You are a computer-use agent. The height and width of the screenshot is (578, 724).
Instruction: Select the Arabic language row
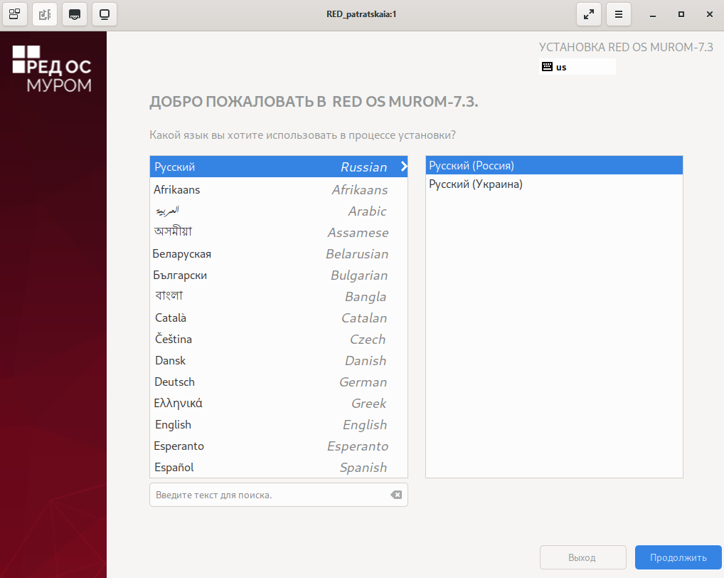278,211
